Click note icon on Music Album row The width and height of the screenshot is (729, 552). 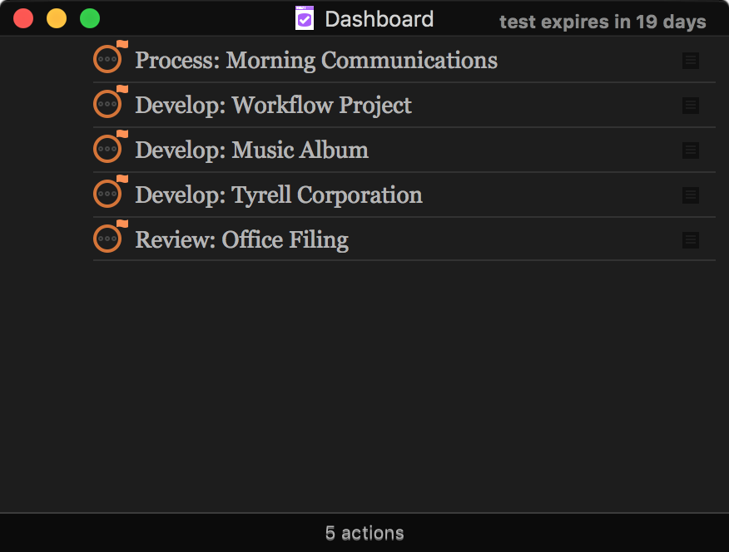(690, 150)
